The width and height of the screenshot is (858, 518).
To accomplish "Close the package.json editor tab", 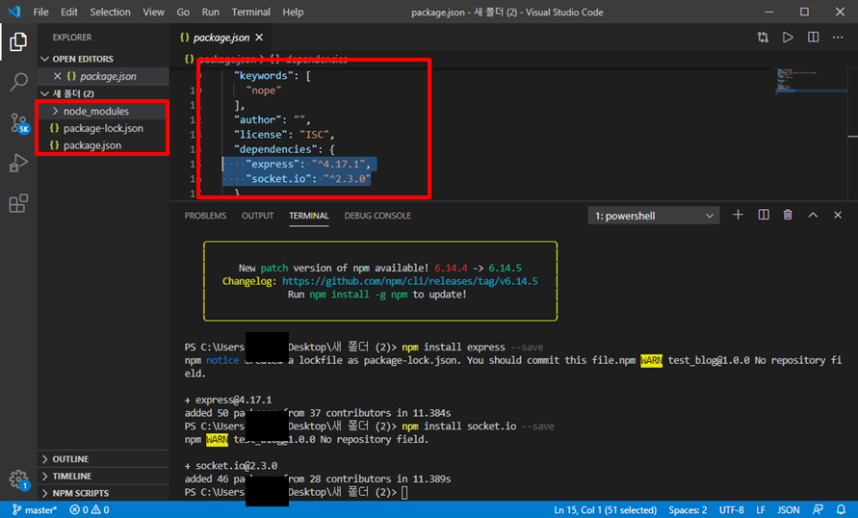I will [x=259, y=38].
